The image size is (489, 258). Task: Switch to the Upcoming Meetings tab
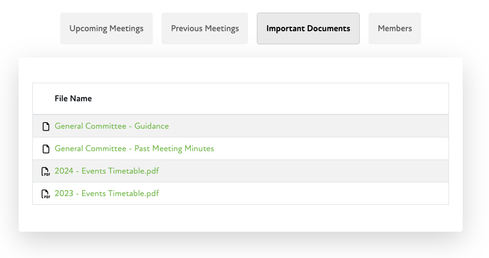point(106,28)
